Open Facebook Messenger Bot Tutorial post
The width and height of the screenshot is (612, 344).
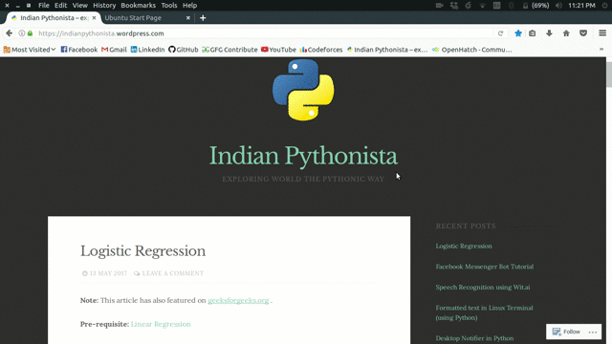[x=485, y=267]
